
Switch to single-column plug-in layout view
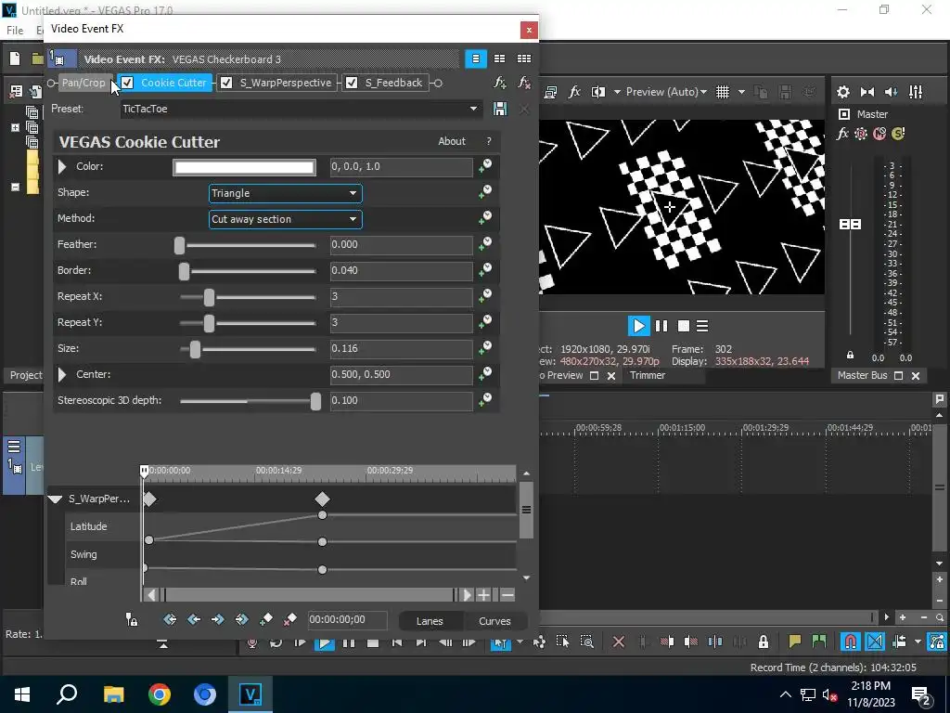pos(476,58)
